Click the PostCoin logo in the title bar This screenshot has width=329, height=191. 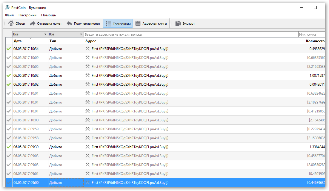[7, 7]
